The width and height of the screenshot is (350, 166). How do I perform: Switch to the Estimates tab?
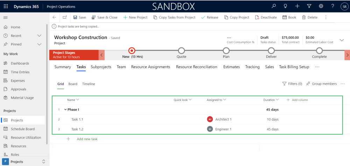pyautogui.click(x=231, y=67)
